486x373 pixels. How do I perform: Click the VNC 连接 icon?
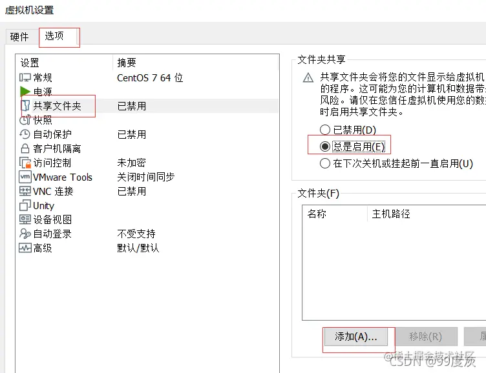click(x=25, y=191)
